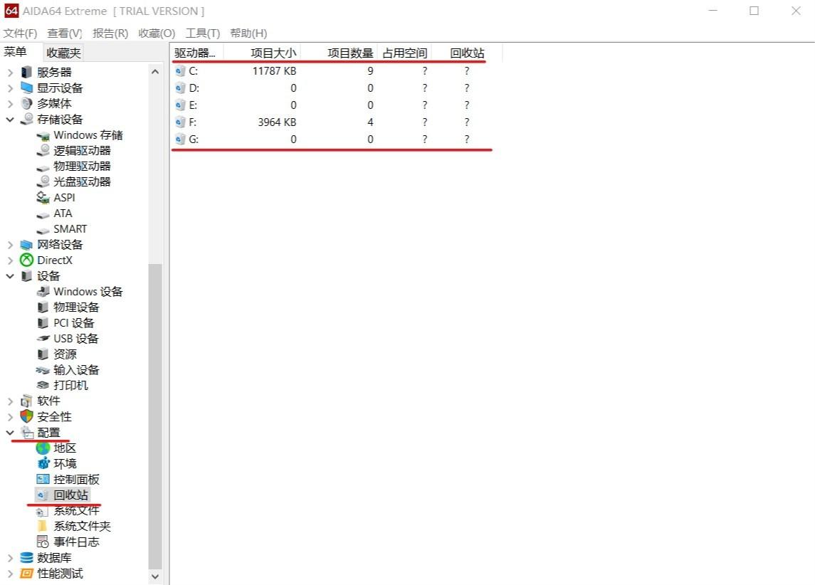Viewport: 815px width, 585px height.
Task: Open the 报告(R) menu
Action: tap(110, 33)
